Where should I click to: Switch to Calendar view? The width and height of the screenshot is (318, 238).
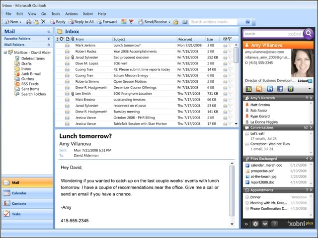27,193
